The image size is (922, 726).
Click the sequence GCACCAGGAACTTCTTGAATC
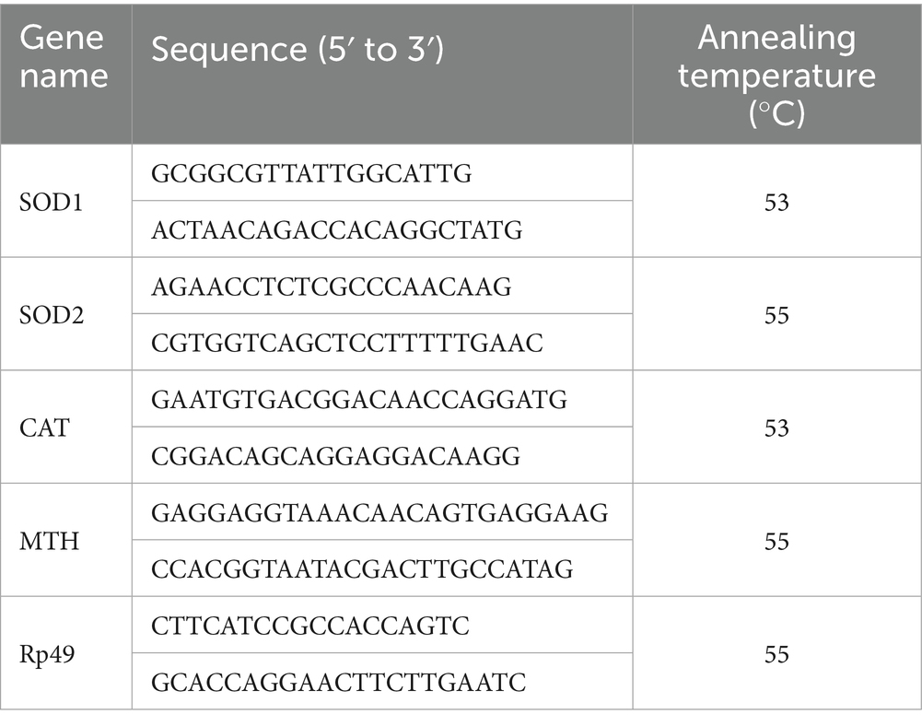339,683
